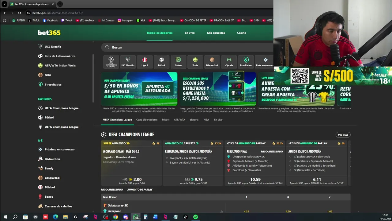The image size is (392, 221).
Task: Open the Próx. en comenzar shortcut icon
Action: click(x=265, y=62)
